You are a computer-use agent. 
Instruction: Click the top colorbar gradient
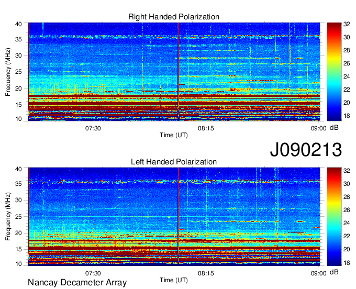point(334,72)
